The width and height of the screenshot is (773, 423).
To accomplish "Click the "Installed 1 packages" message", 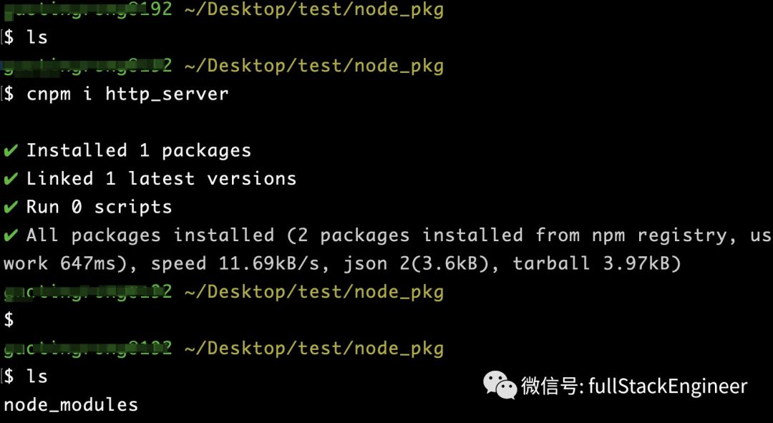I will (139, 151).
